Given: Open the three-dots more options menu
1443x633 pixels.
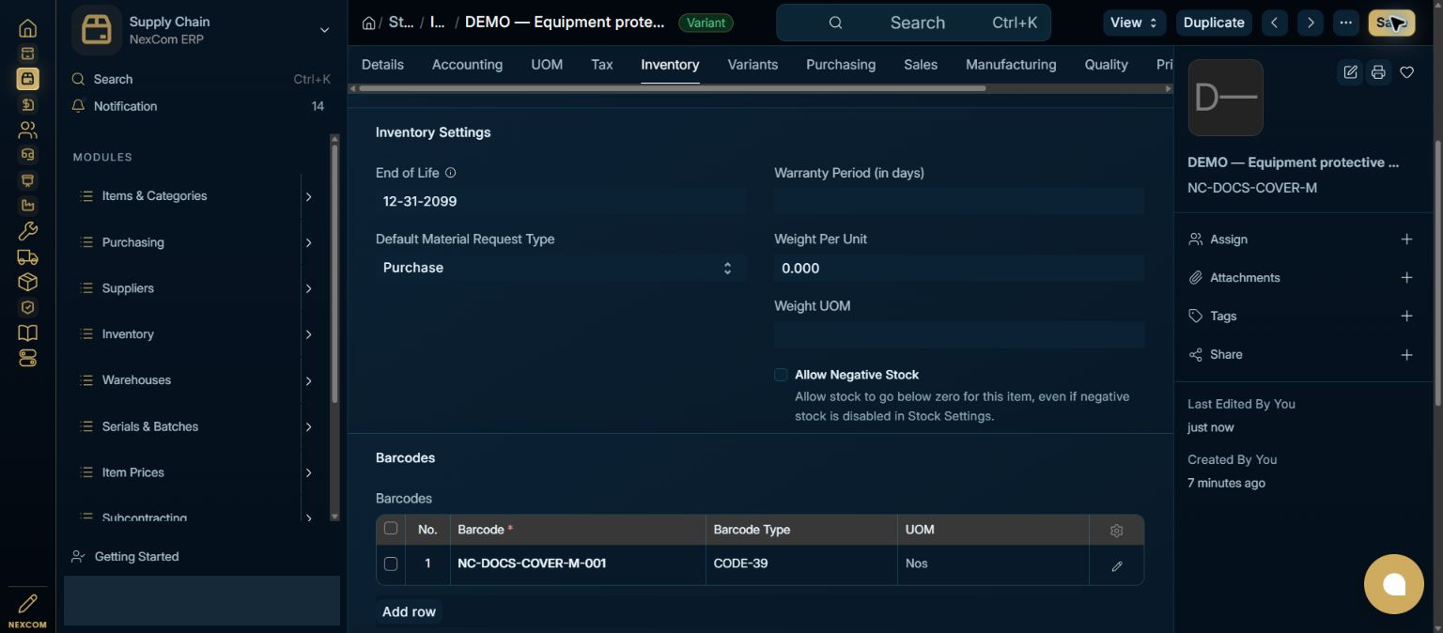Looking at the screenshot, I should coord(1346,23).
